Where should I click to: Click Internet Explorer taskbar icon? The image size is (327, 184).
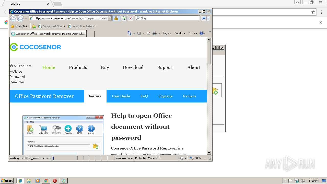[x=20, y=181]
